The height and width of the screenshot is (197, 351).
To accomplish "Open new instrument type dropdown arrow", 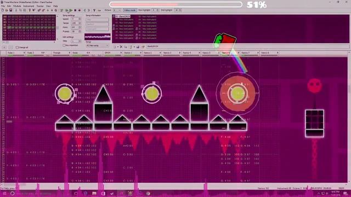I will tap(118, 47).
